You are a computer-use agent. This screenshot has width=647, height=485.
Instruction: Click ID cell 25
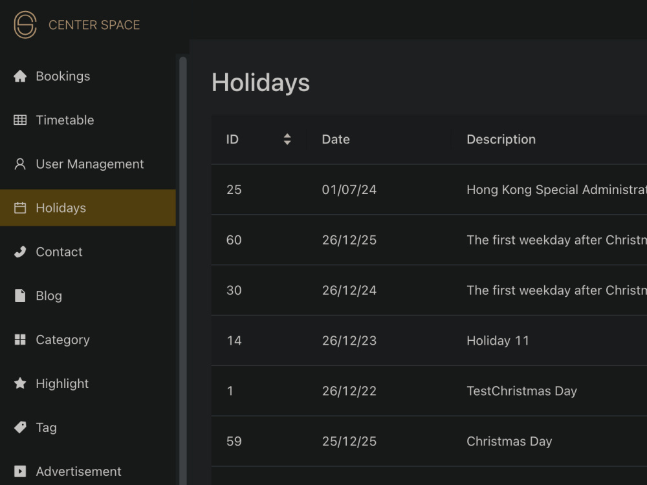pos(234,189)
